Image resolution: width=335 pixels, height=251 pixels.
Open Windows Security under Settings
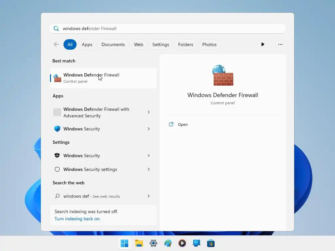click(103, 156)
